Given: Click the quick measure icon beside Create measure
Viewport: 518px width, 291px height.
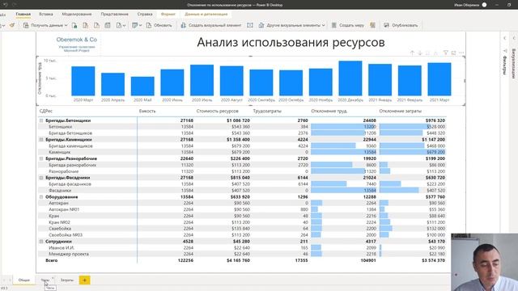Looking at the screenshot, I should click(x=372, y=25).
